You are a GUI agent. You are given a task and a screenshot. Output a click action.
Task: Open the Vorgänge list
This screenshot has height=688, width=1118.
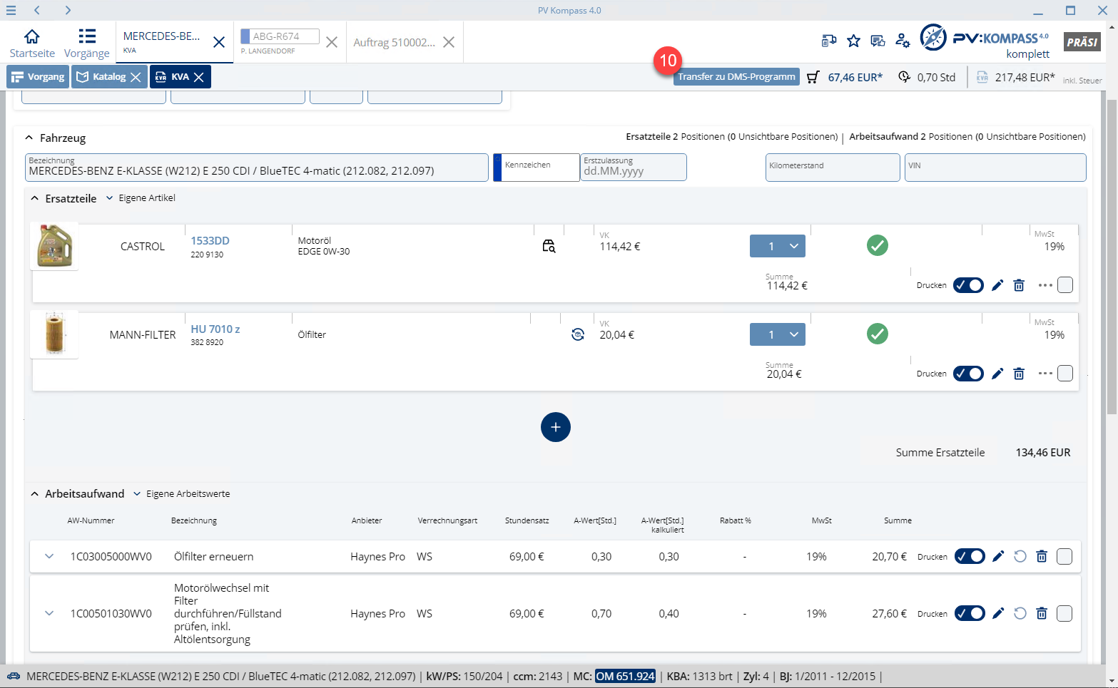87,43
